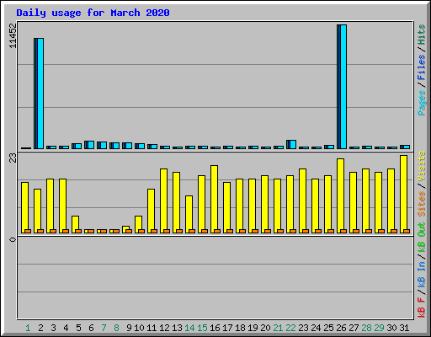Click the hits bar for day 22
The height and width of the screenshot is (337, 431).
(x=291, y=144)
